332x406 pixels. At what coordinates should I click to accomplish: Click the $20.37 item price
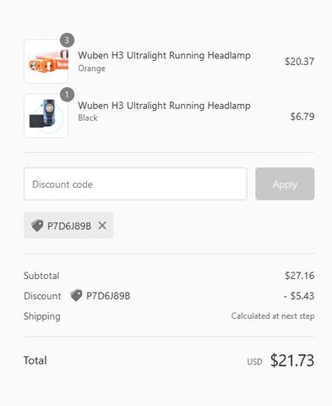tap(300, 61)
